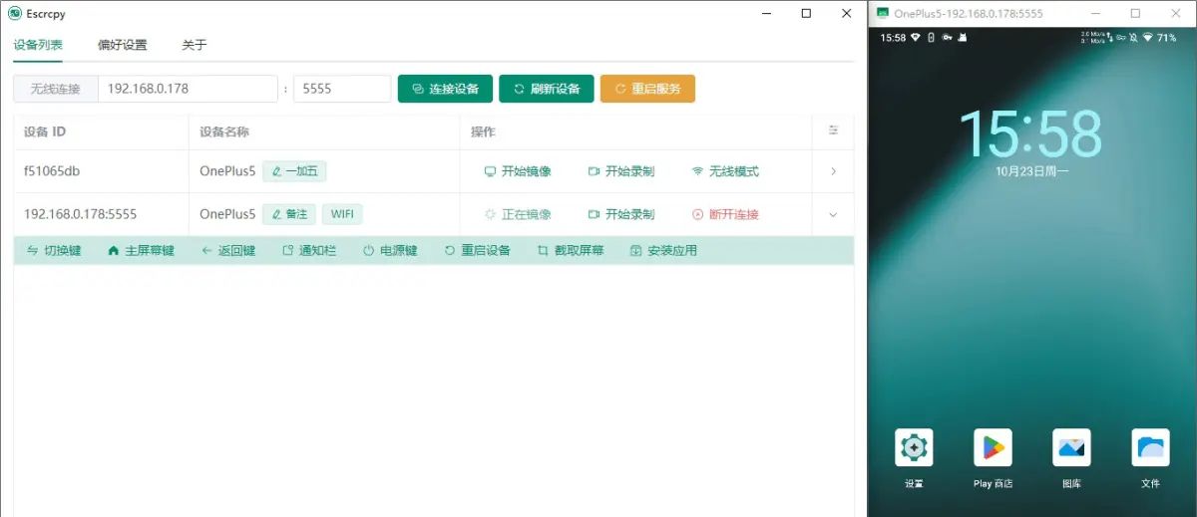Open table column settings icon
Image resolution: width=1197 pixels, height=517 pixels.
834,130
